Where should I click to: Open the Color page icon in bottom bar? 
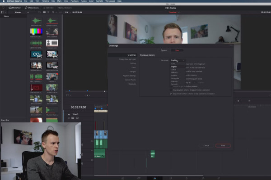point(187,178)
